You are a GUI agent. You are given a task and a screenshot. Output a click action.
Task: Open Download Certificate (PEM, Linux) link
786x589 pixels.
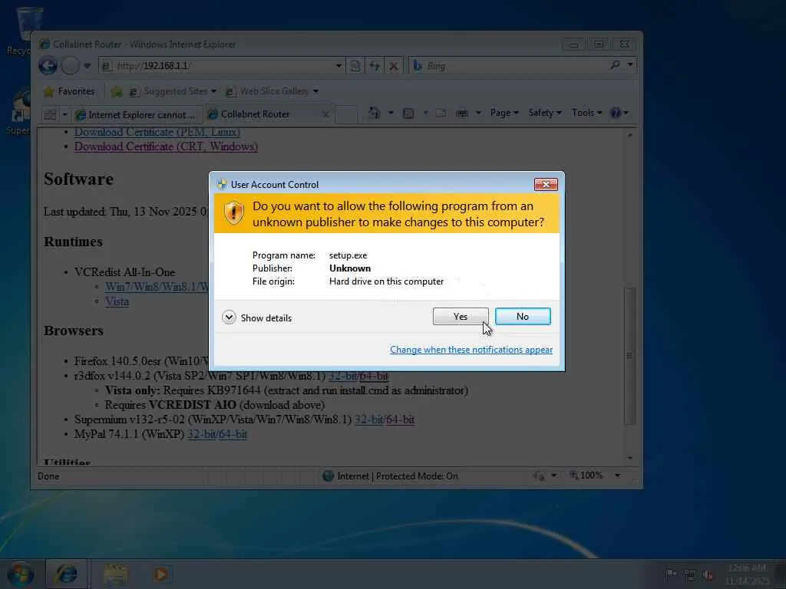point(157,132)
